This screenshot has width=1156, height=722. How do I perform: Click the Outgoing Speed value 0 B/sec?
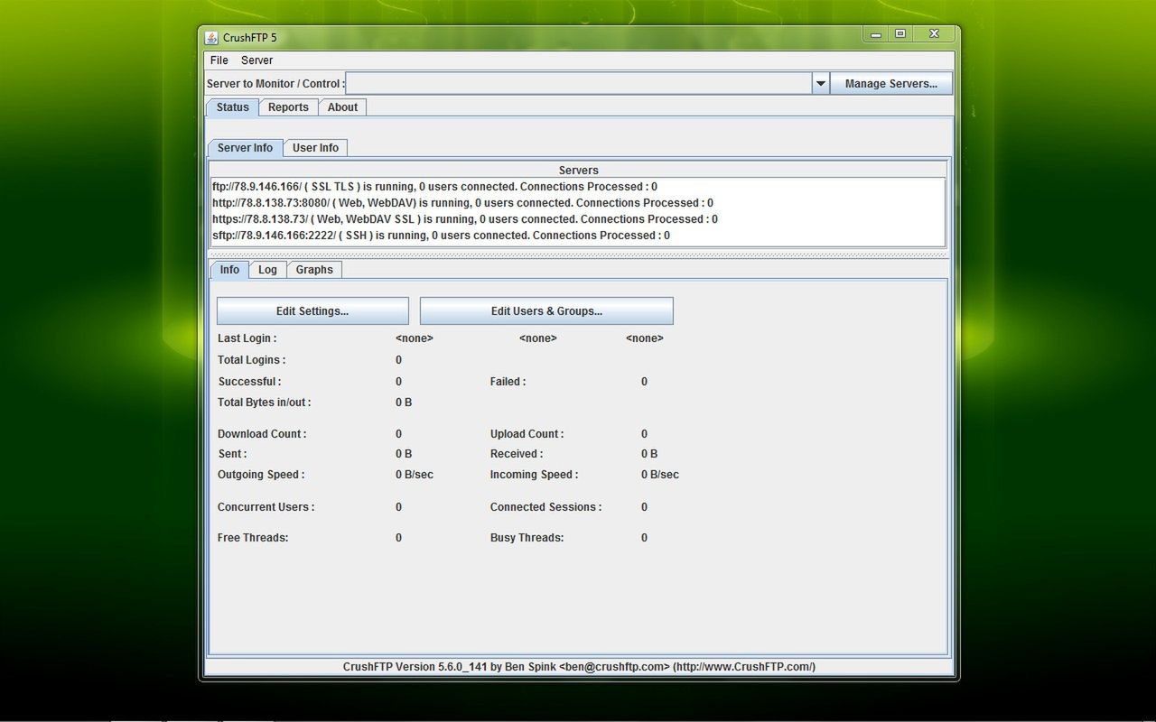click(x=415, y=475)
